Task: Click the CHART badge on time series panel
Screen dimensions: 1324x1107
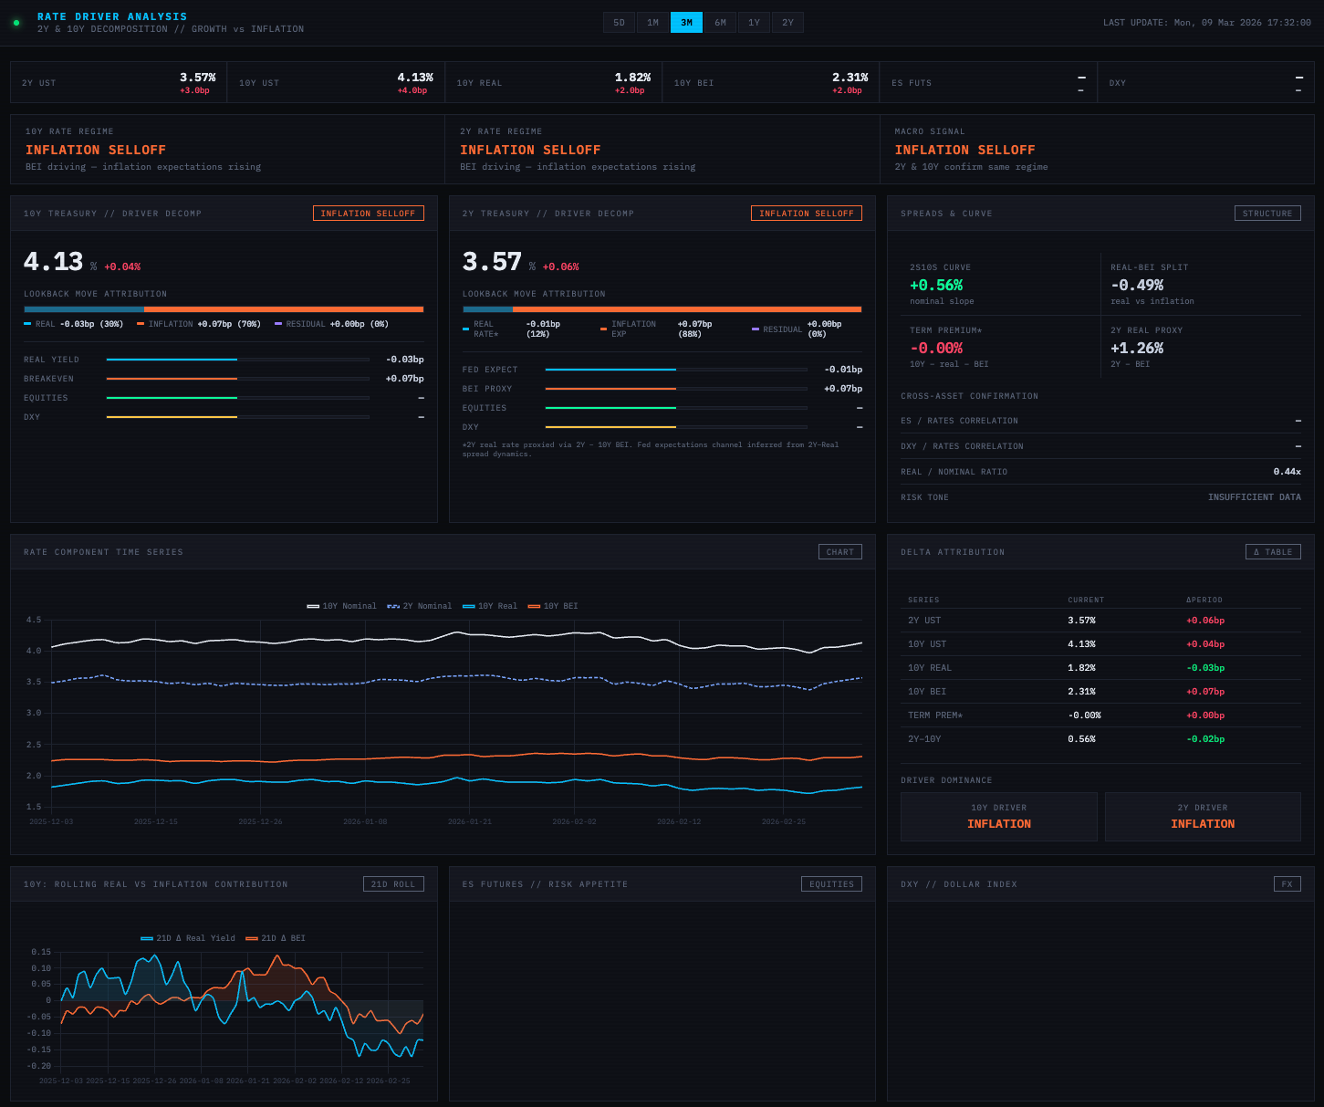Action: pyautogui.click(x=840, y=552)
